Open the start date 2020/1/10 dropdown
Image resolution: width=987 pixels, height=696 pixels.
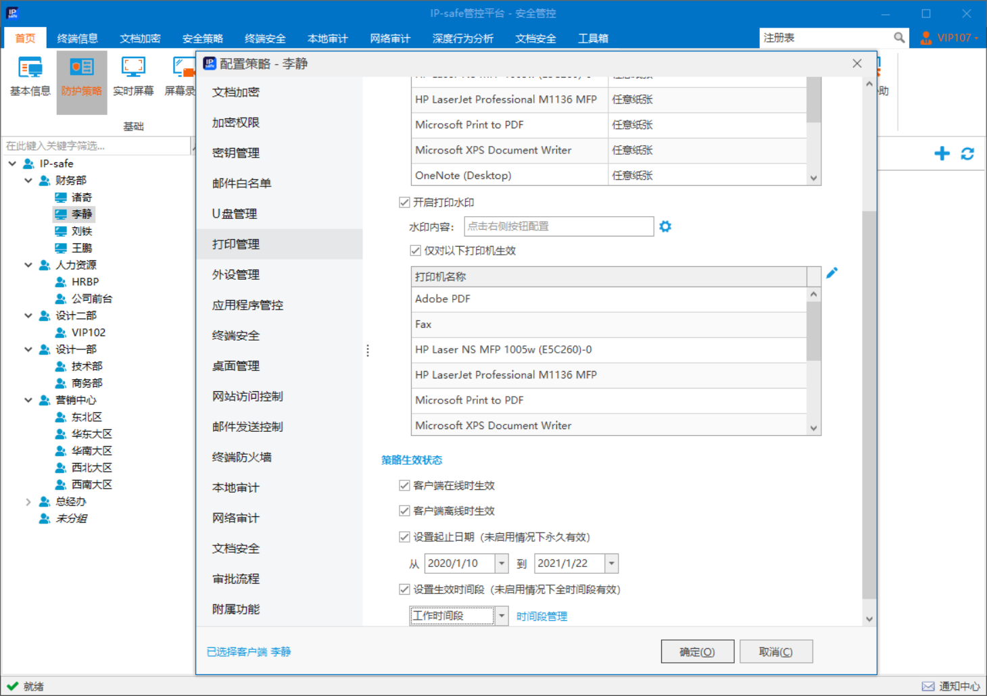coord(502,563)
